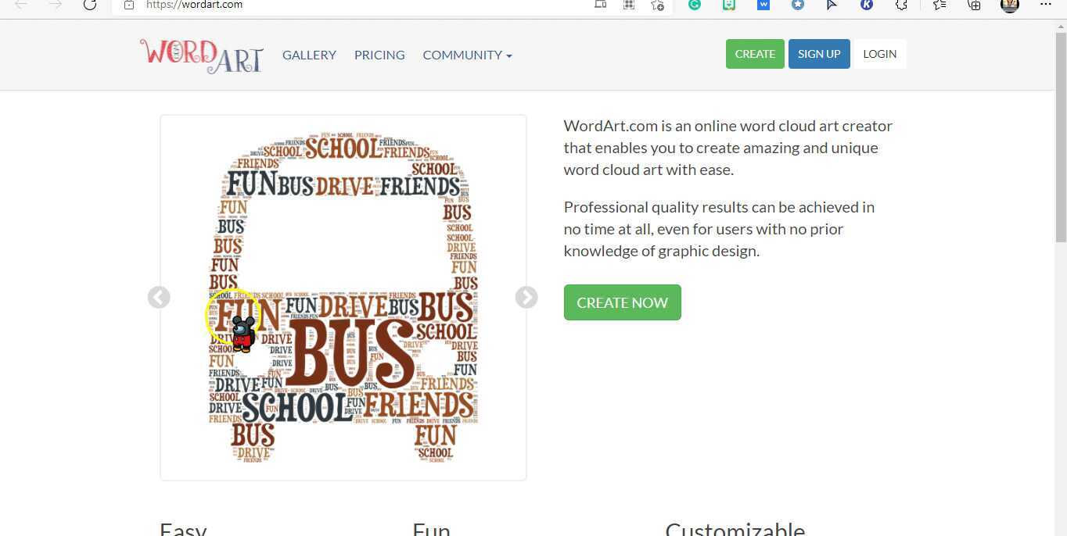
Task: Go back using the carousel left arrow
Action: coord(159,298)
